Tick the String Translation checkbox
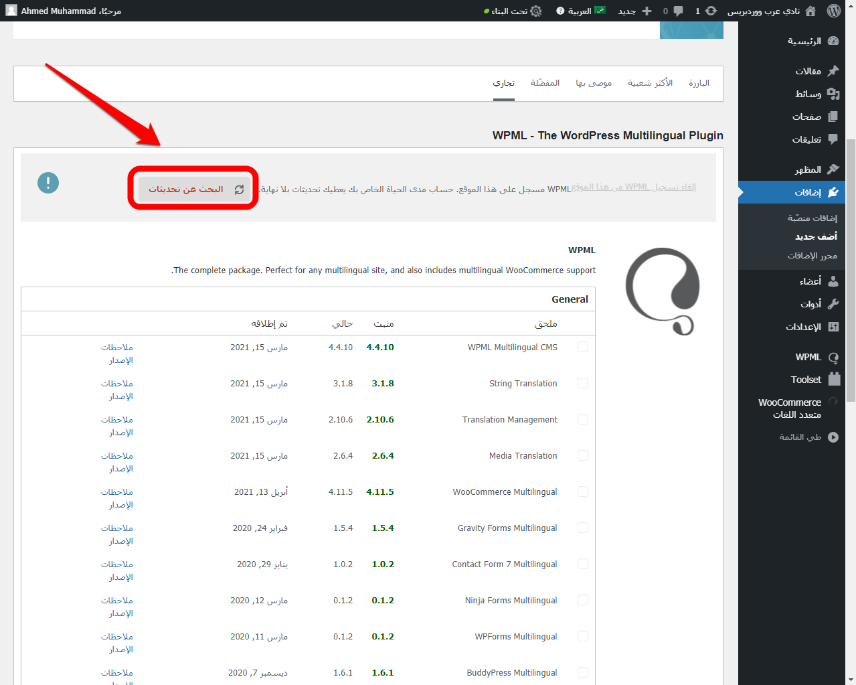Screen dimensions: 856x685 point(583,383)
